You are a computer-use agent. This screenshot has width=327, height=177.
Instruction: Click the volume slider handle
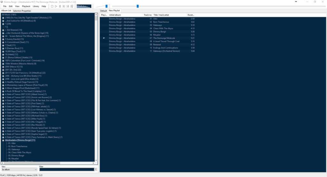(106, 6)
